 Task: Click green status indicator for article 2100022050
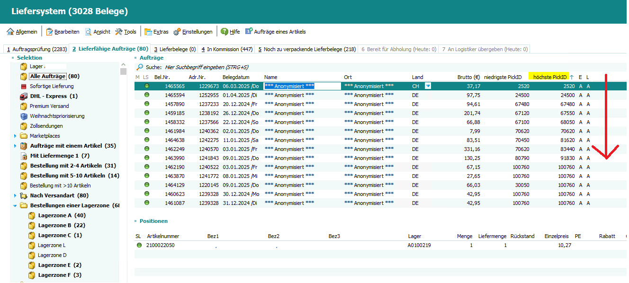(139, 246)
